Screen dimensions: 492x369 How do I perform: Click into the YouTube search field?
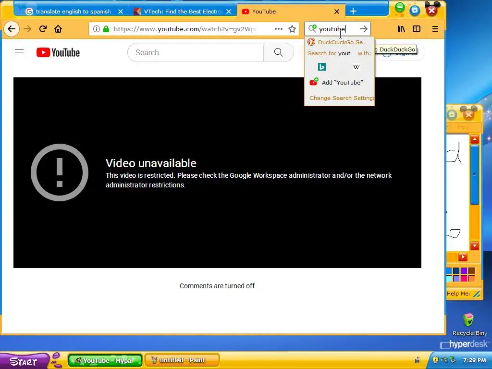point(196,52)
